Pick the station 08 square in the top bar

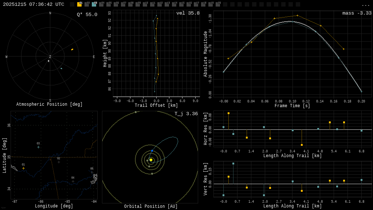pyautogui.click(x=130, y=4)
